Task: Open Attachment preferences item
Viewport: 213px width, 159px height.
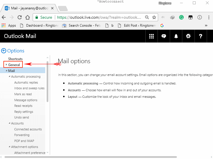Action: pos(30,153)
